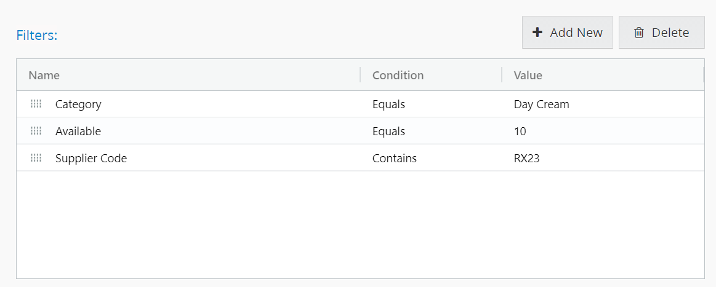Click the Condition column header

coord(398,75)
